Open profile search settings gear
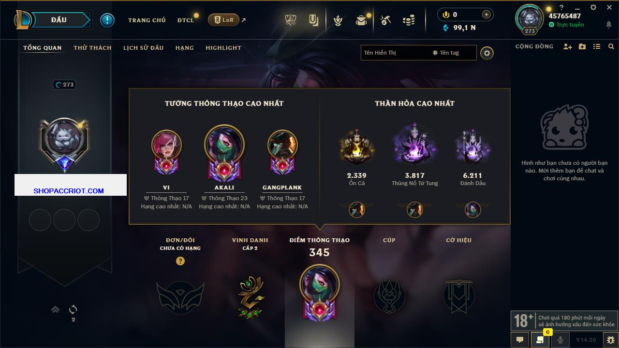Screen dimensions: 619x348 [x=487, y=53]
